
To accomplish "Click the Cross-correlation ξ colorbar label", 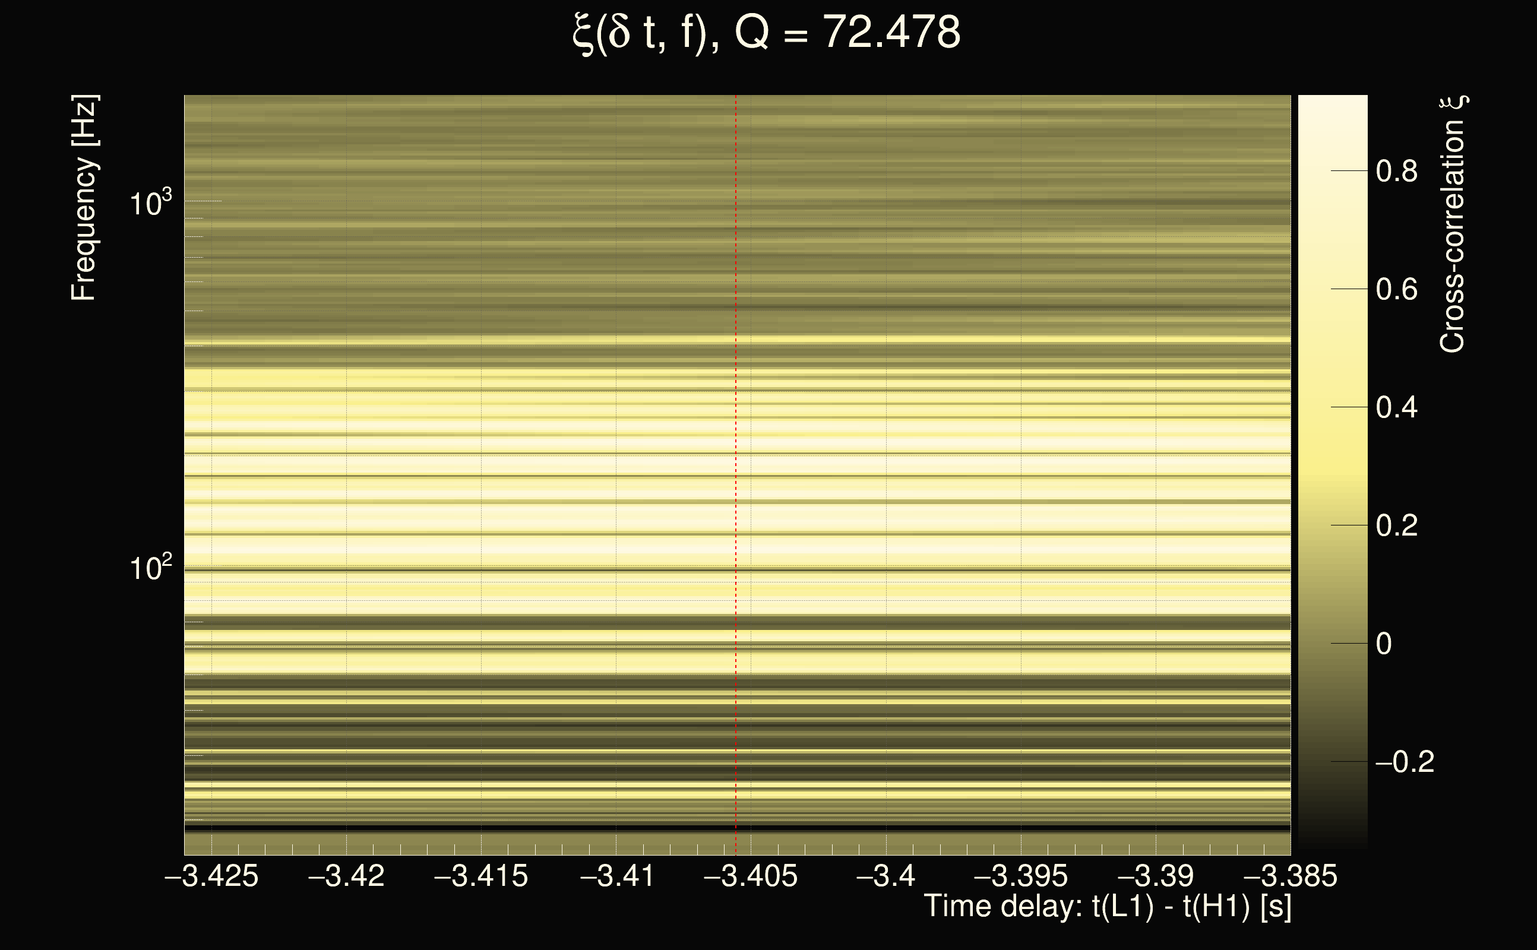I will pos(1453,224).
